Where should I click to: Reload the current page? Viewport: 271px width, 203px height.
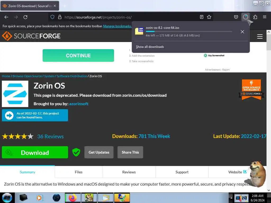(25, 17)
